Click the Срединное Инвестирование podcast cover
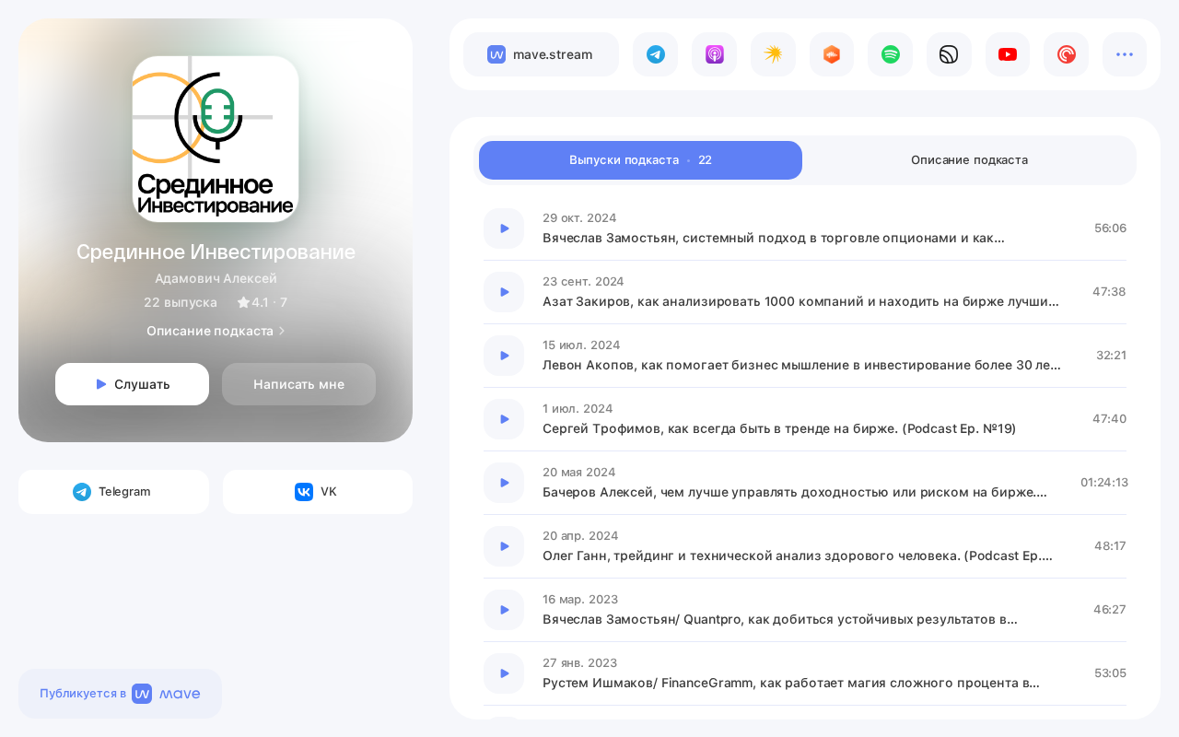Viewport: 1179px width, 737px height. (x=216, y=139)
